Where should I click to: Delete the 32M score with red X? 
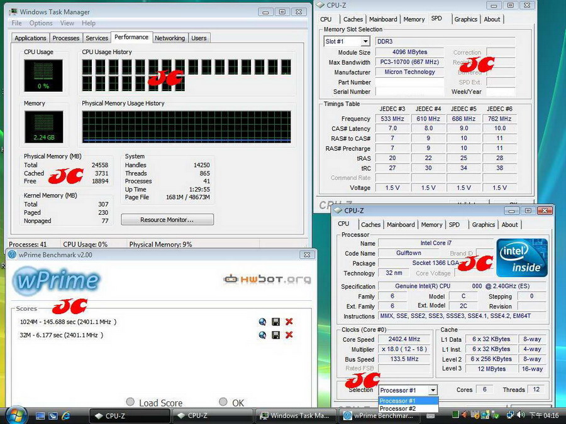[289, 335]
